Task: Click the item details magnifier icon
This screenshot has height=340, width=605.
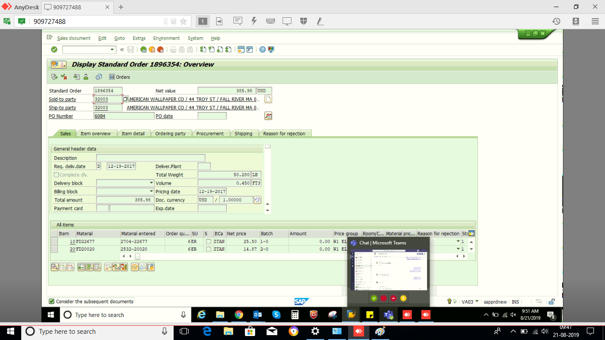Action: coord(54,267)
